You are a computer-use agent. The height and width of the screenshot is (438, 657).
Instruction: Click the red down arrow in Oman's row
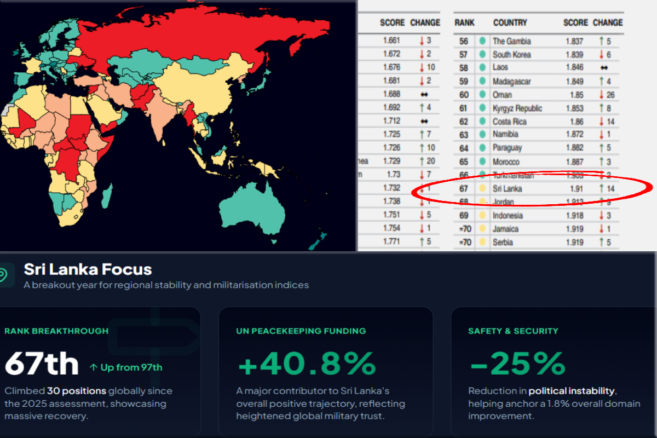(x=602, y=95)
